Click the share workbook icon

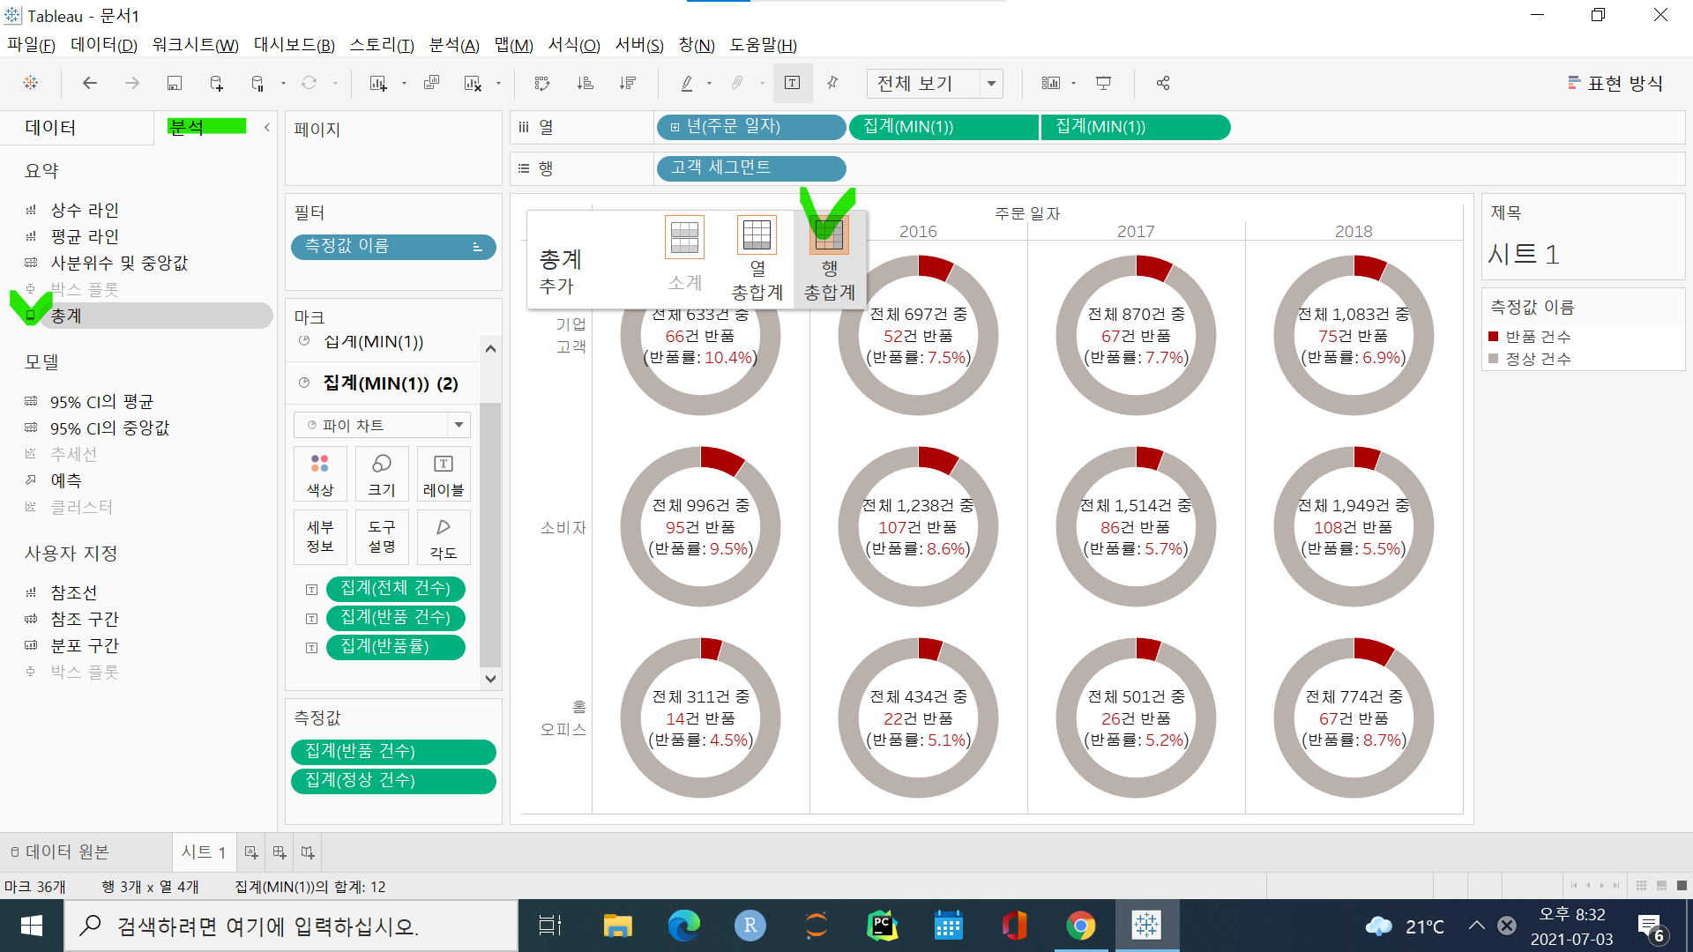1163,83
